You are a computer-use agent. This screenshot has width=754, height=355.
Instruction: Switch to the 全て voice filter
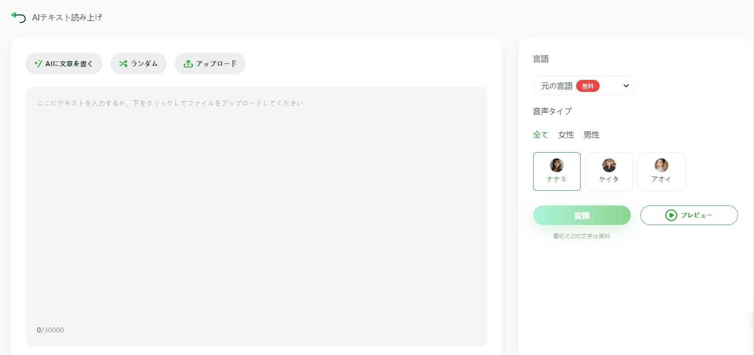540,134
